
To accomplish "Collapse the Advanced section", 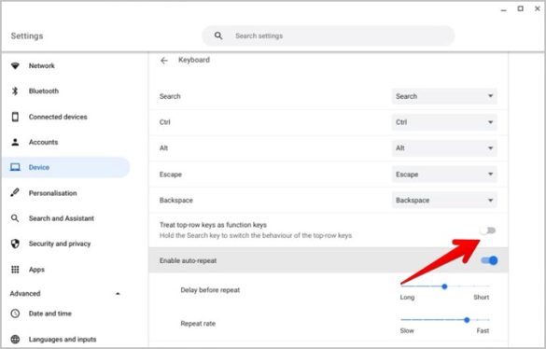I will pyautogui.click(x=118, y=294).
